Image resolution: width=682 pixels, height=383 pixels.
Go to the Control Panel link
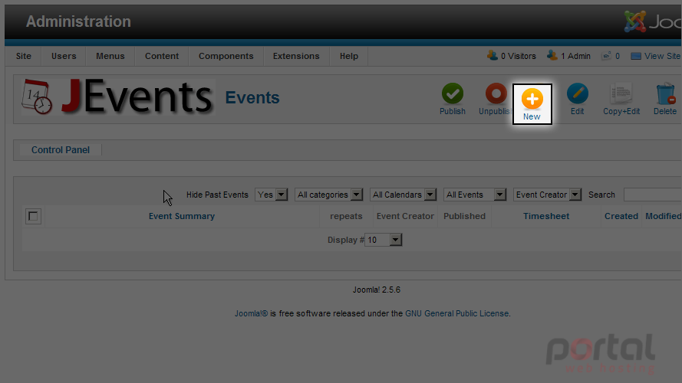(x=61, y=150)
